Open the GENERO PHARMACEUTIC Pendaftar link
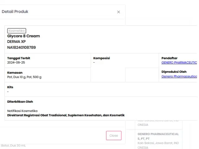199x149 pixels. (x=179, y=62)
